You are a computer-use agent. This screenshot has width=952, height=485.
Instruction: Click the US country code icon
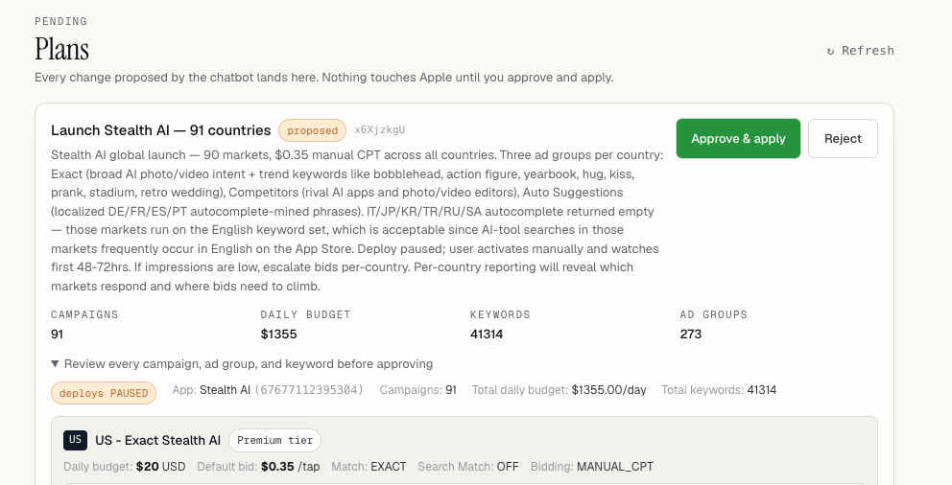pyautogui.click(x=75, y=440)
